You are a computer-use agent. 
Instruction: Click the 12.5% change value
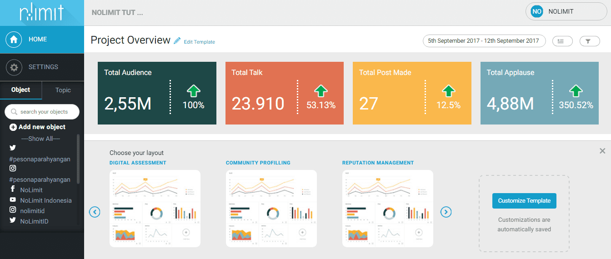[449, 105]
